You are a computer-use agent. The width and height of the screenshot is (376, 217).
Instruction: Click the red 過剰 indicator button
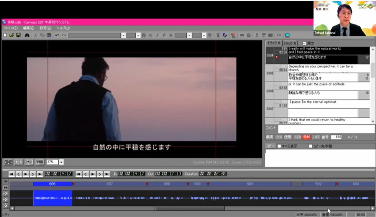click(306, 137)
